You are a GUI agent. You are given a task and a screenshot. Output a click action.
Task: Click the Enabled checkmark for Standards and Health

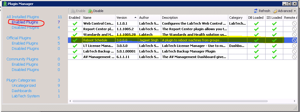coord(75,35)
